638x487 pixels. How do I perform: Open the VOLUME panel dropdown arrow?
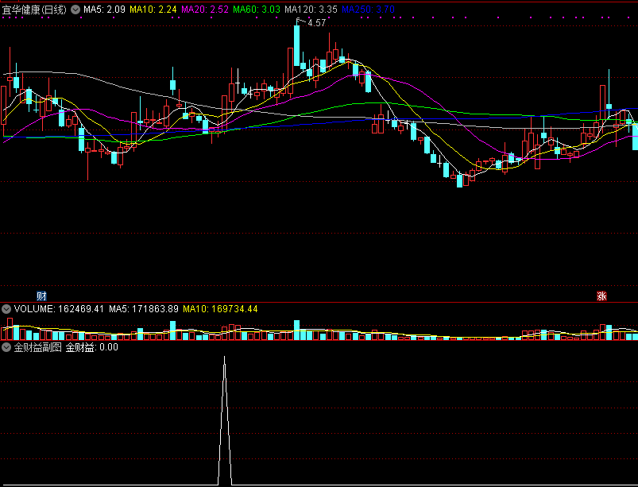[6, 309]
